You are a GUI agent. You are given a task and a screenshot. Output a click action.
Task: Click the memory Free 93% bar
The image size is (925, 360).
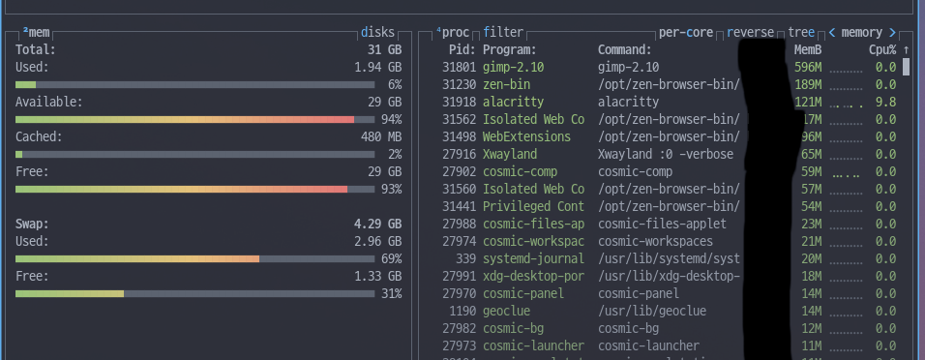(x=194, y=189)
